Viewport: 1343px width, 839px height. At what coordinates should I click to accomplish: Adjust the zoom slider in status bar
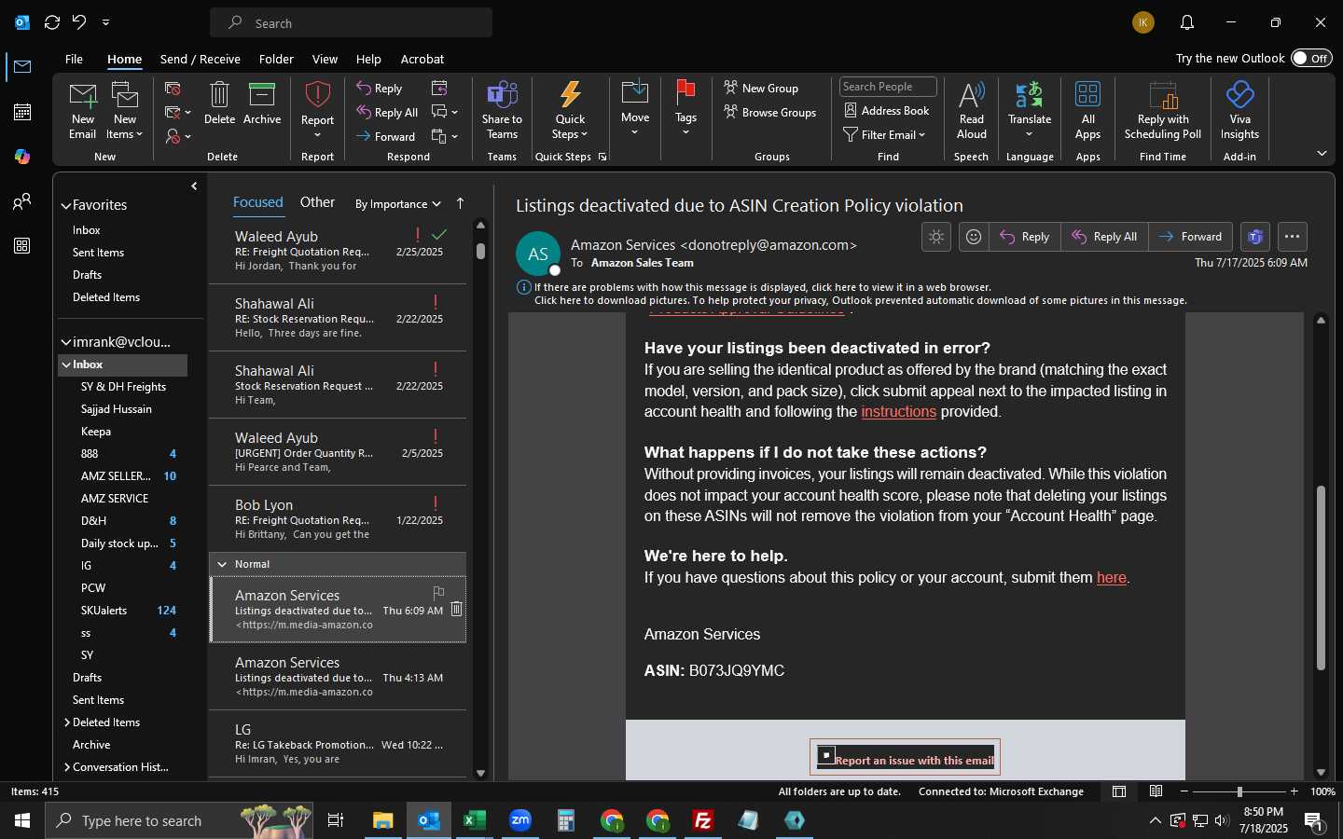(1239, 791)
